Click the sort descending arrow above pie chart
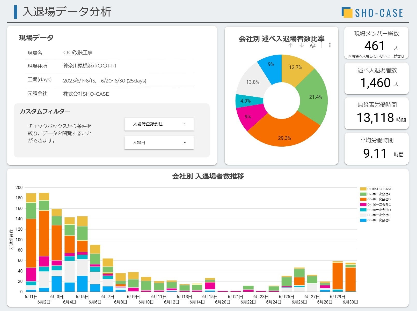This screenshot has width=417, height=311. (302, 45)
